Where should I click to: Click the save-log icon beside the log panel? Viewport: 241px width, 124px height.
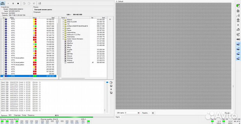[111, 86]
